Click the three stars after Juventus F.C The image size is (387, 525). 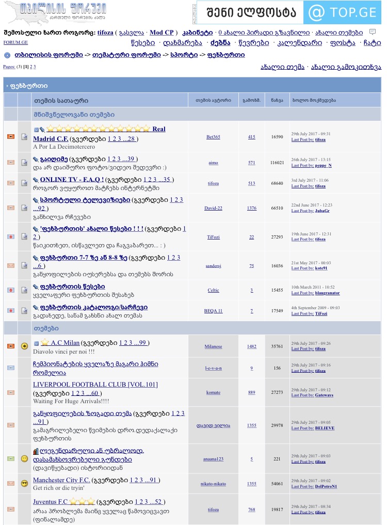click(82, 502)
